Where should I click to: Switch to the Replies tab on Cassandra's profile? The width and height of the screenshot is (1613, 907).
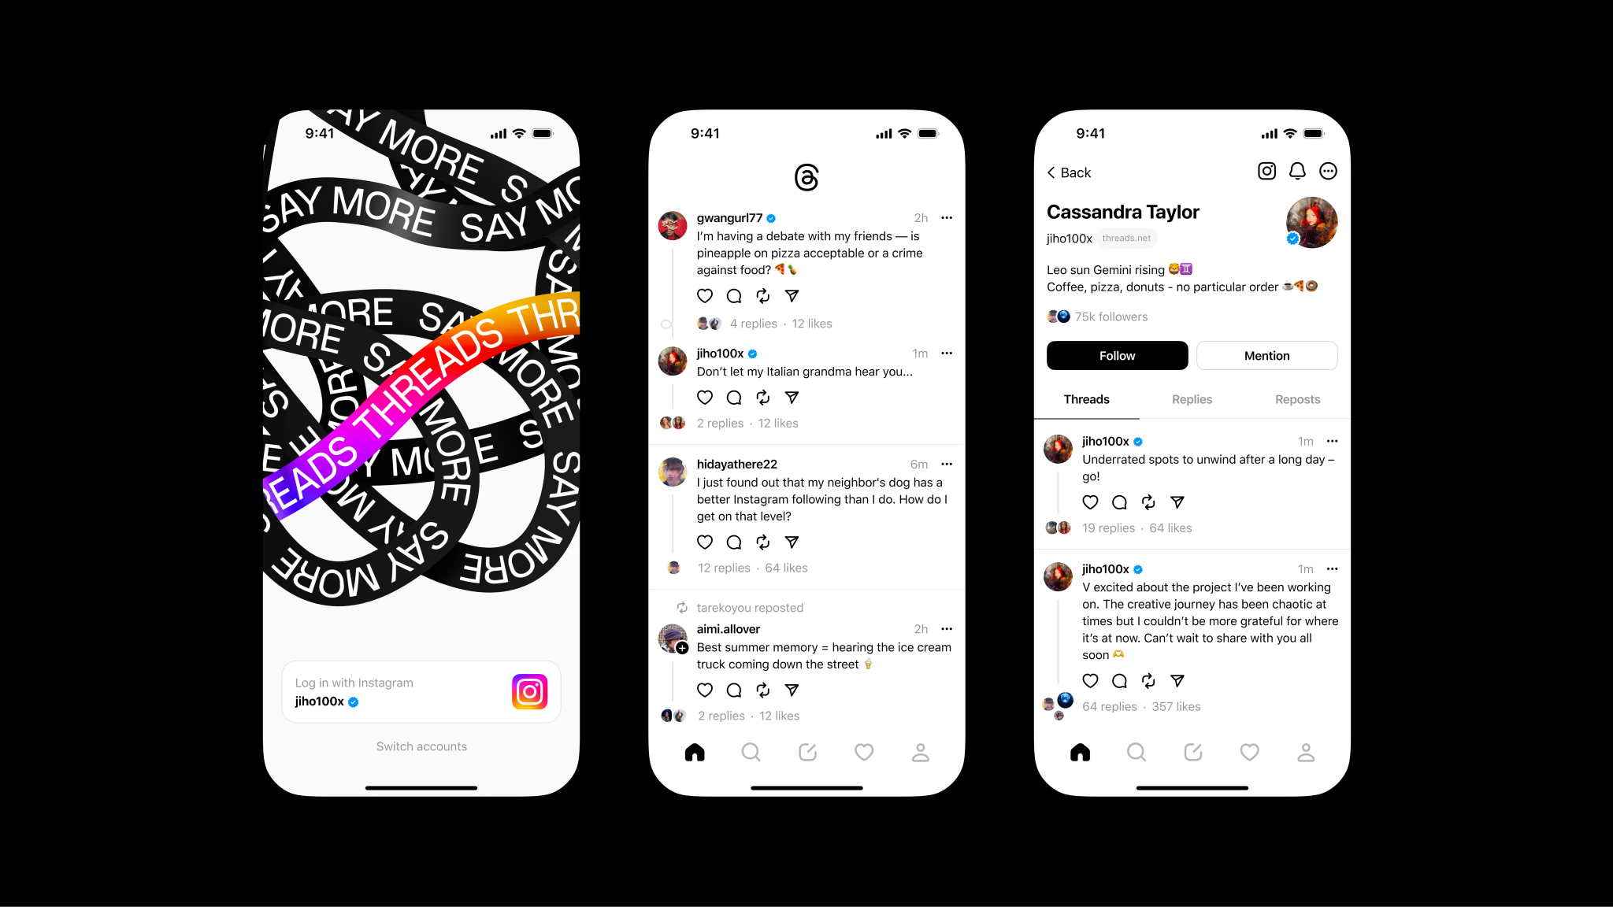[x=1192, y=398]
